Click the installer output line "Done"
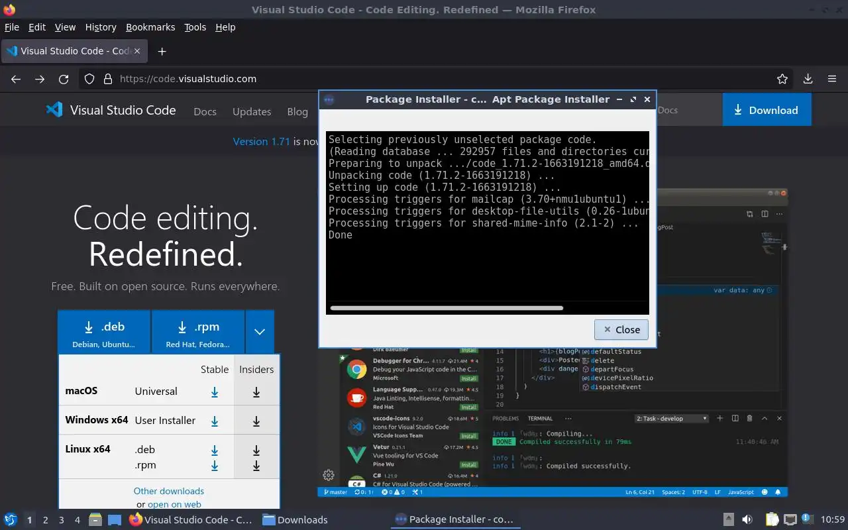Screen dimensions: 848x530 [341, 235]
